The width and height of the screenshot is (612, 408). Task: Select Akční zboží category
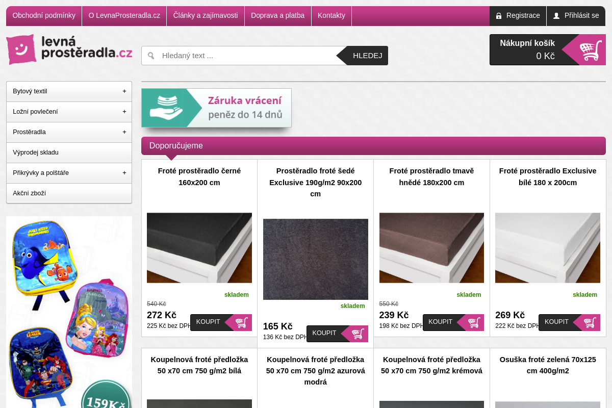[x=69, y=193]
